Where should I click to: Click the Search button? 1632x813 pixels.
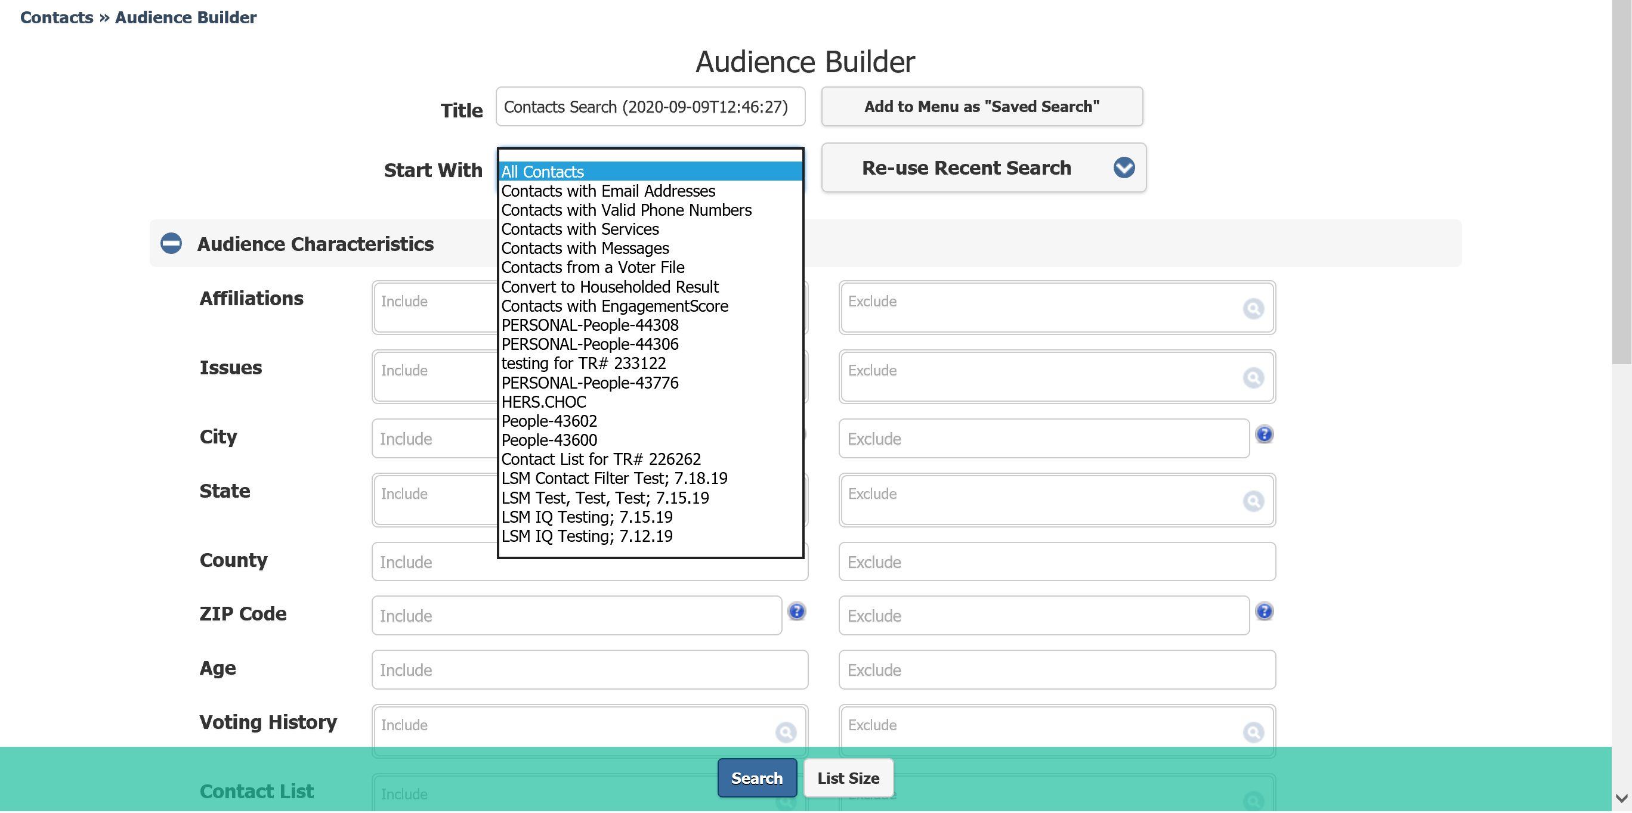pos(757,779)
